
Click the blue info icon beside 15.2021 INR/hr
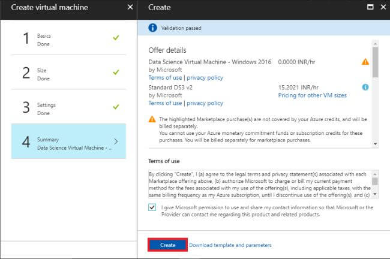coord(365,87)
